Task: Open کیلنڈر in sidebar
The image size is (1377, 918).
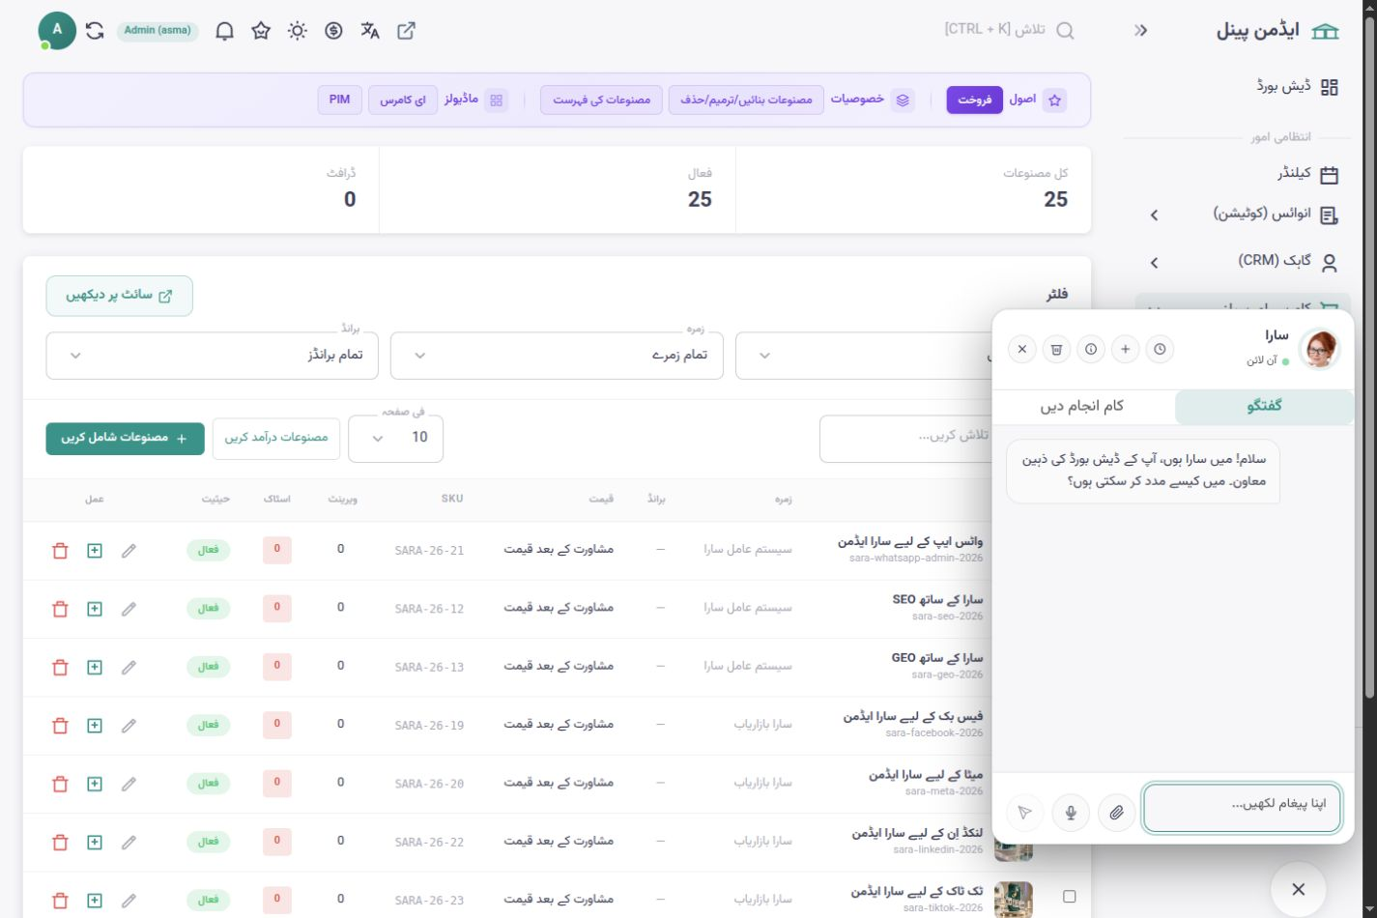Action: click(1308, 174)
